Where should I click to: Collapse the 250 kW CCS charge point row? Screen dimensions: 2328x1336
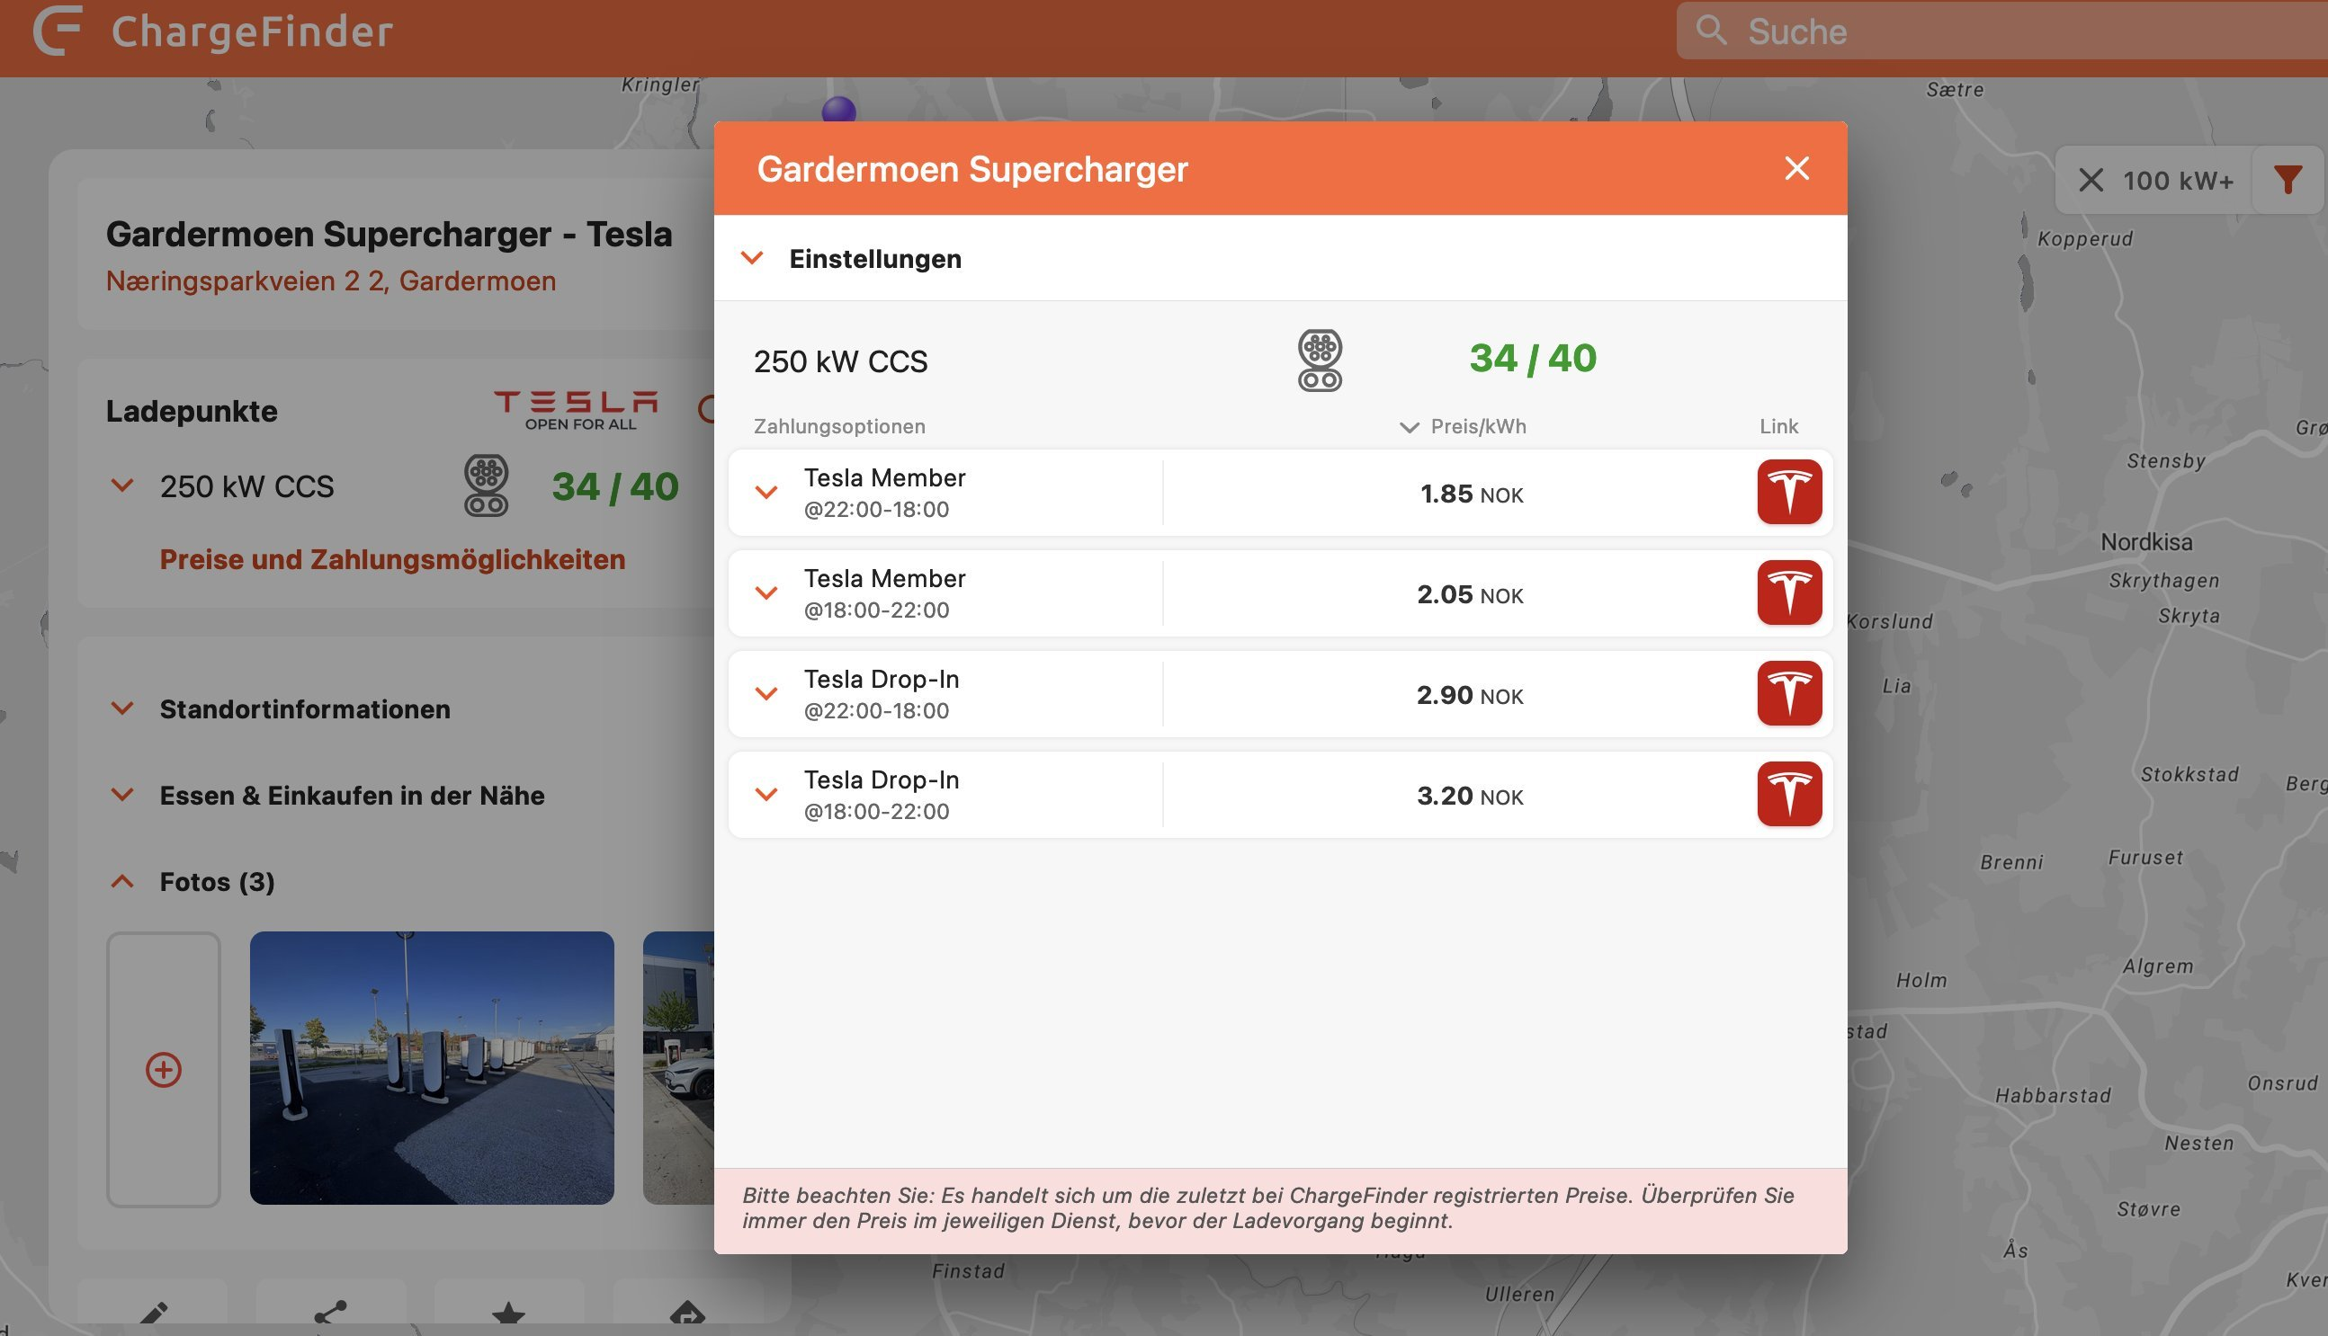click(x=122, y=485)
